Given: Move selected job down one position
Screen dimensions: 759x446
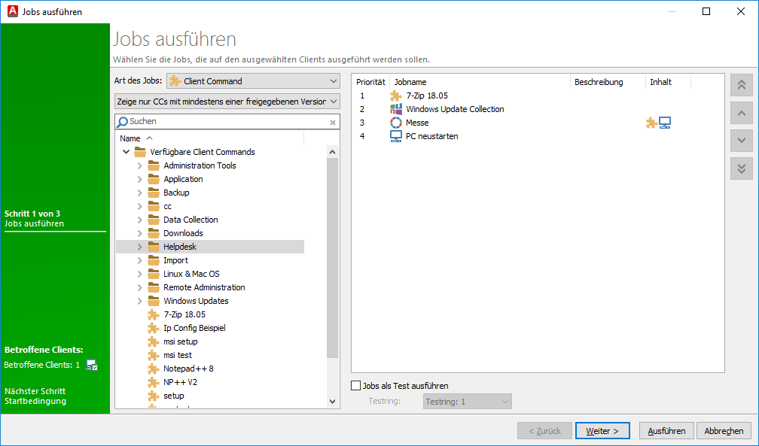Looking at the screenshot, I should pyautogui.click(x=741, y=141).
